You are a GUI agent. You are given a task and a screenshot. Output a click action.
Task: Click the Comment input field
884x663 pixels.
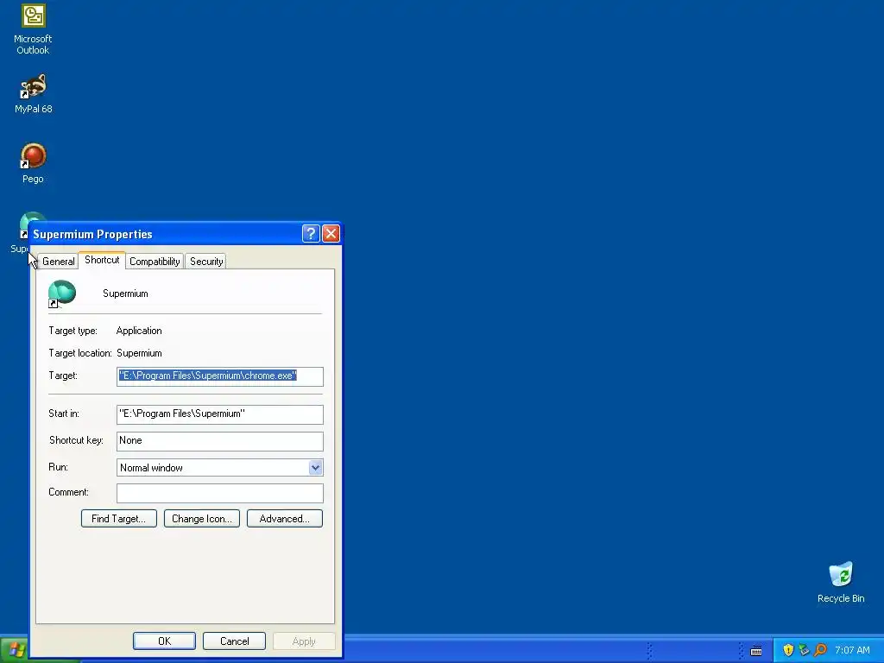220,493
